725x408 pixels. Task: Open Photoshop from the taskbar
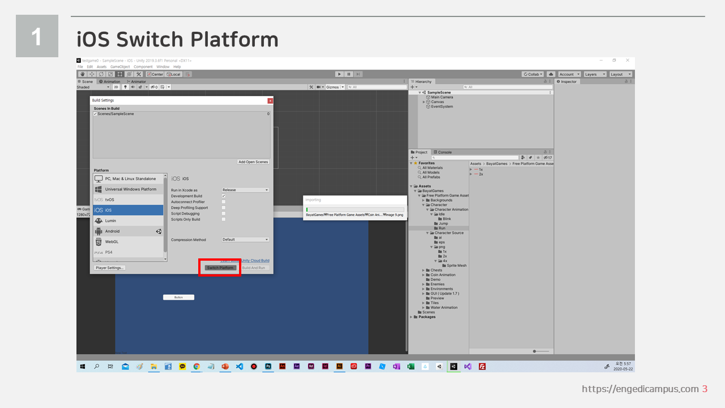pos(268,367)
